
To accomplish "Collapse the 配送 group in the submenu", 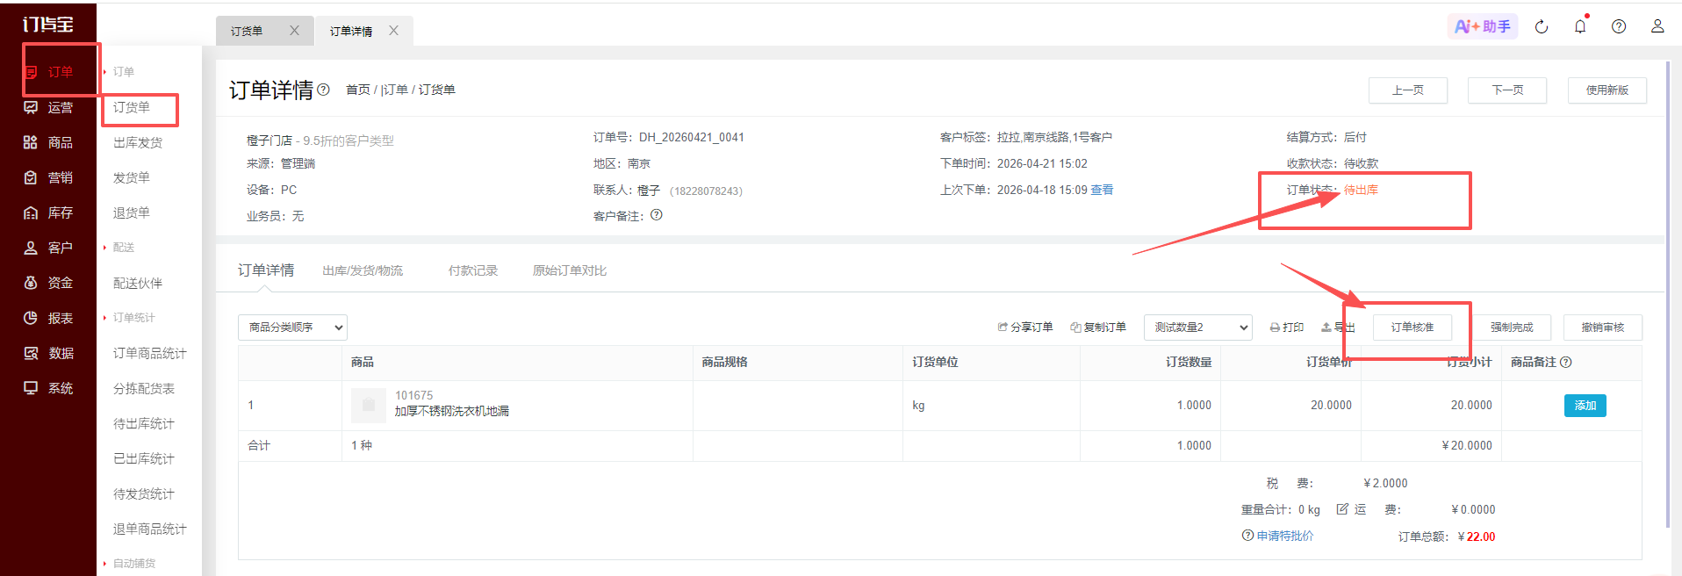I will click(119, 248).
